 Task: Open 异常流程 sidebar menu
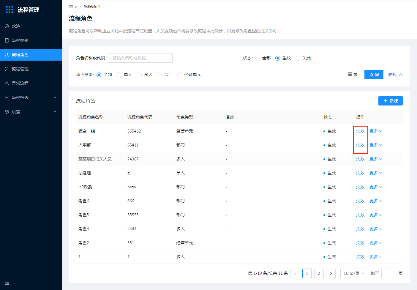(31, 83)
